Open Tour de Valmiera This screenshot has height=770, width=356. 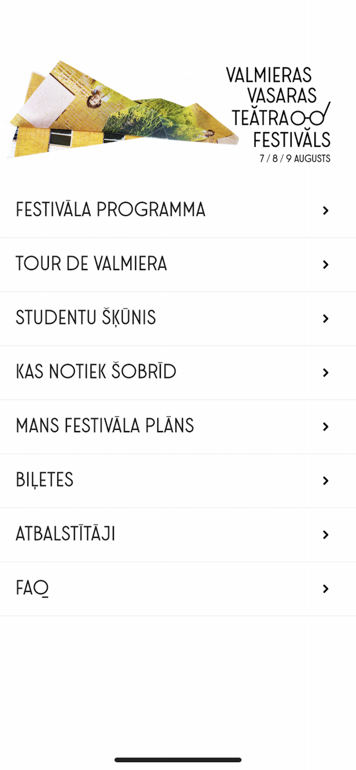(91, 263)
